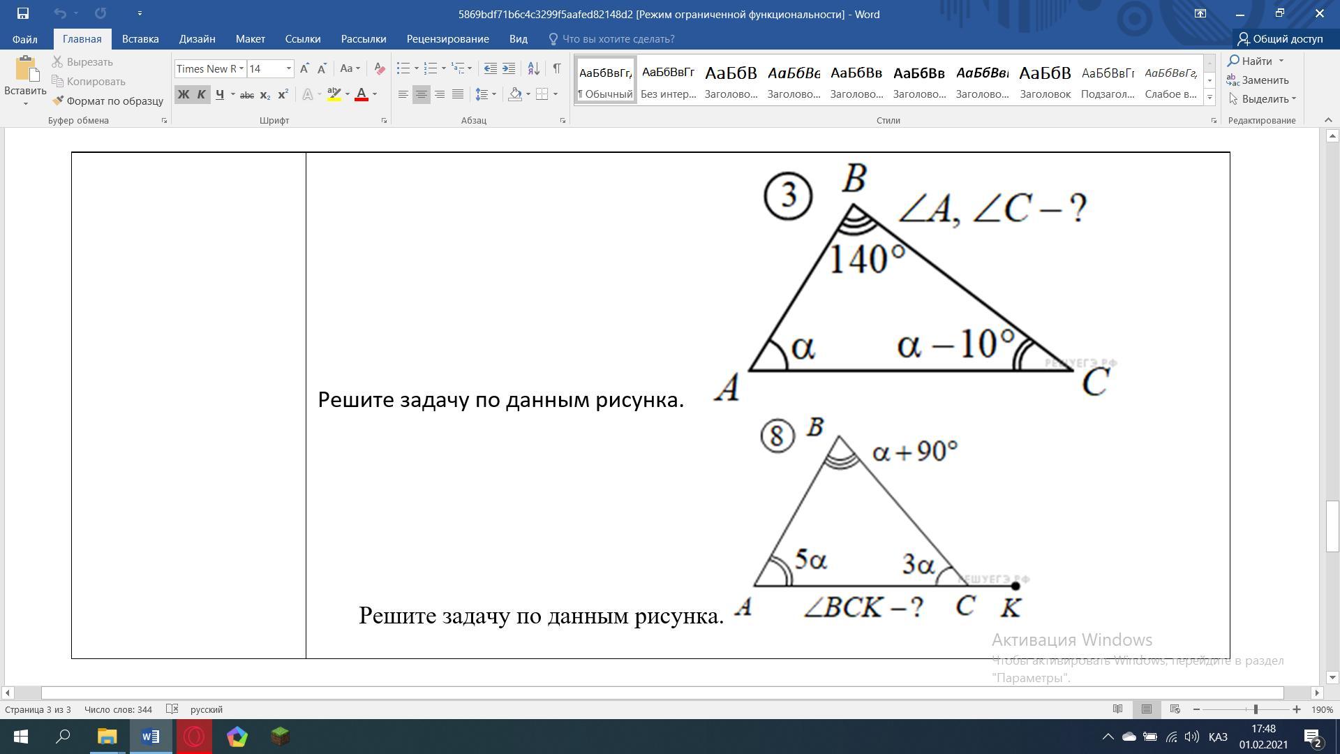The image size is (1340, 754).
Task: Click the vertical scrollbar thumb
Action: [1332, 526]
